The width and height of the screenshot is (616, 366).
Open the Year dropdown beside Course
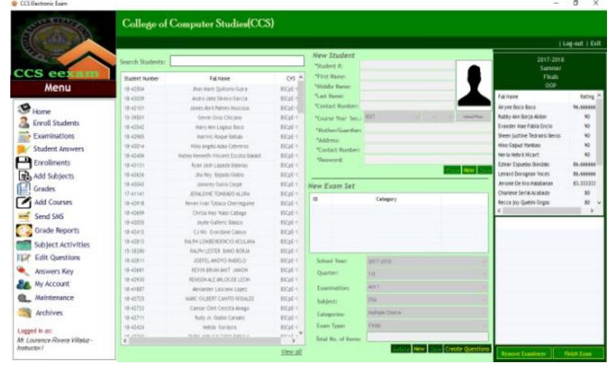pyautogui.click(x=431, y=116)
